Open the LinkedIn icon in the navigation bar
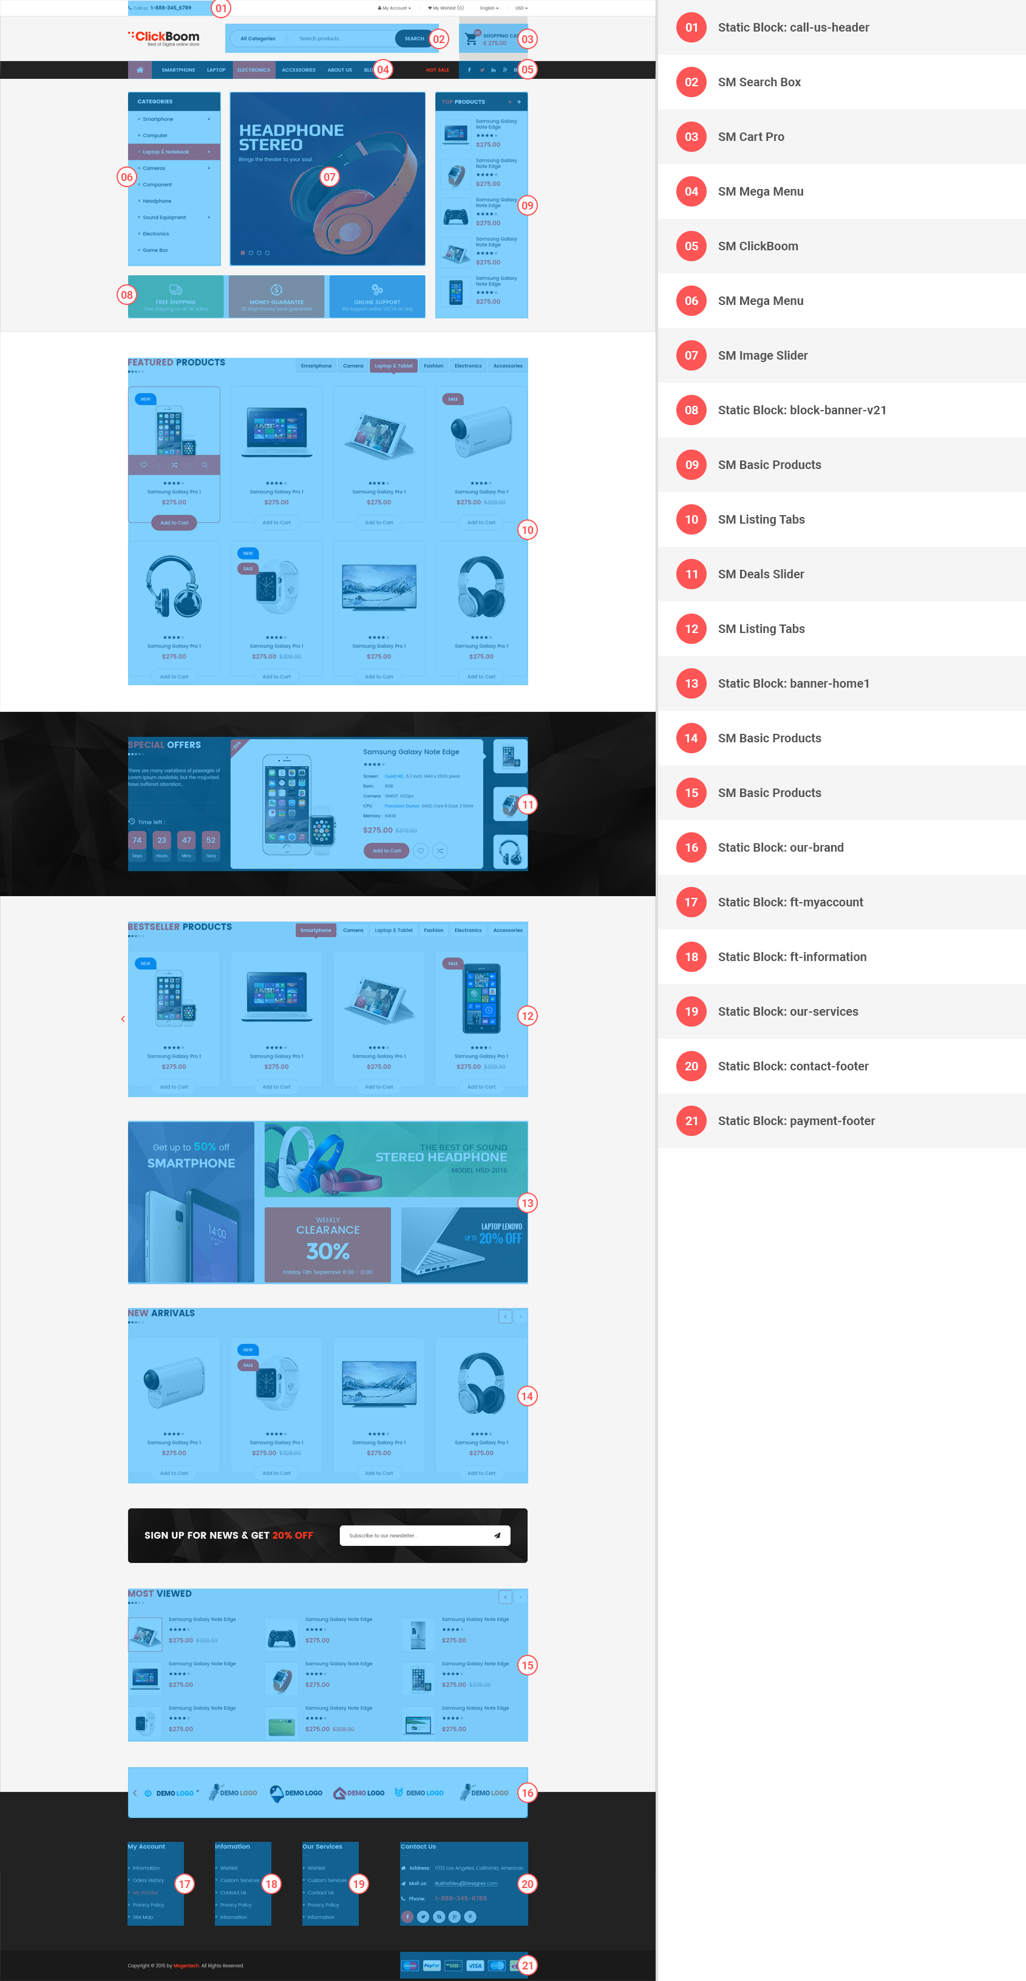Screen dimensions: 1026x1981 492,70
